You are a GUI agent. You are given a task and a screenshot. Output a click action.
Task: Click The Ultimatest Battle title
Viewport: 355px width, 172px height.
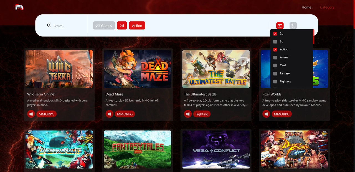point(200,94)
